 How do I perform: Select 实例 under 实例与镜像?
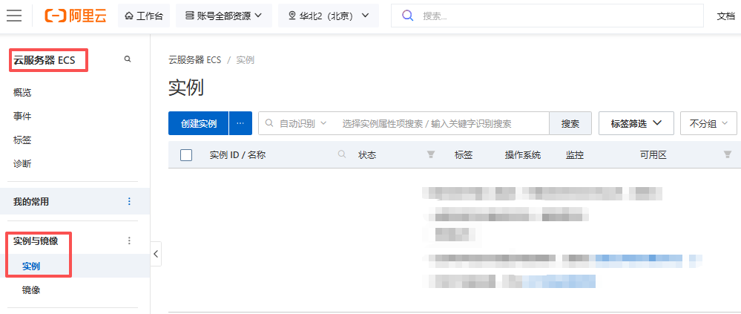pyautogui.click(x=31, y=266)
